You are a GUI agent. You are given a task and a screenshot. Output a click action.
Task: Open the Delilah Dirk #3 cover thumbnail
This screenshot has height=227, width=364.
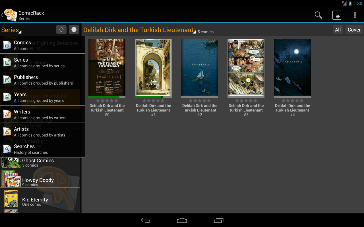(246, 67)
